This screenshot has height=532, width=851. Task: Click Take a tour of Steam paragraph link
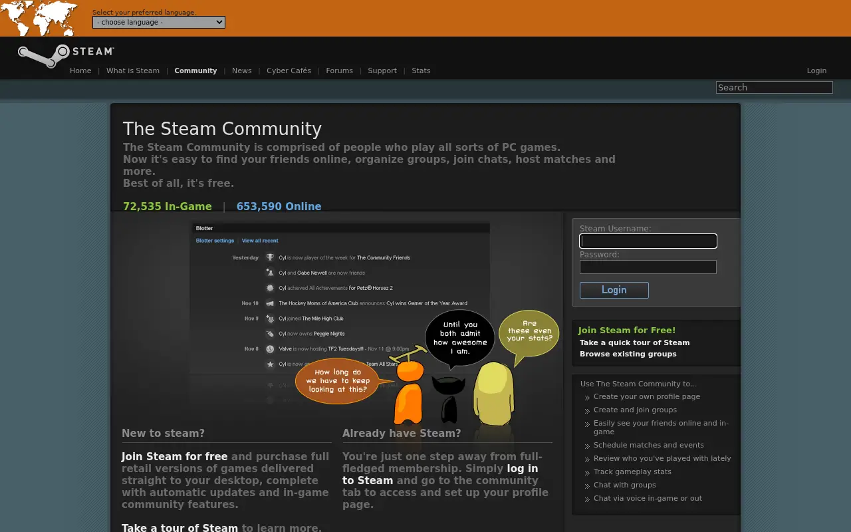click(180, 528)
